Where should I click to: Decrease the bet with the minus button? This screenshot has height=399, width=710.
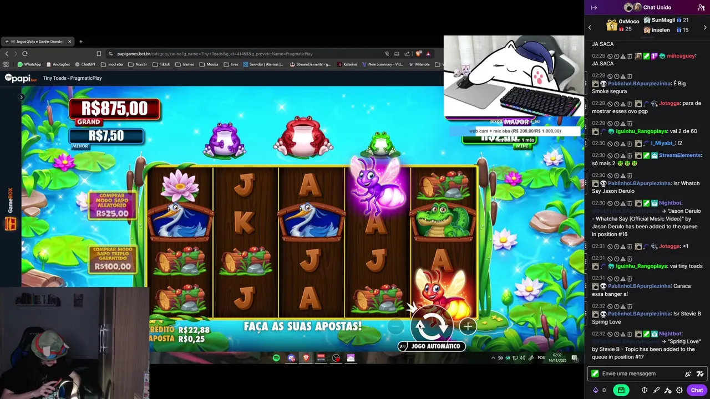(x=395, y=326)
